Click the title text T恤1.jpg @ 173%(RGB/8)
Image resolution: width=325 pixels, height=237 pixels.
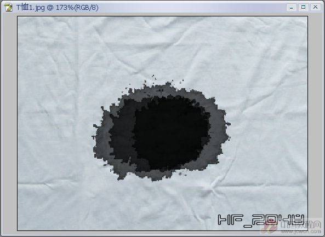coord(57,8)
